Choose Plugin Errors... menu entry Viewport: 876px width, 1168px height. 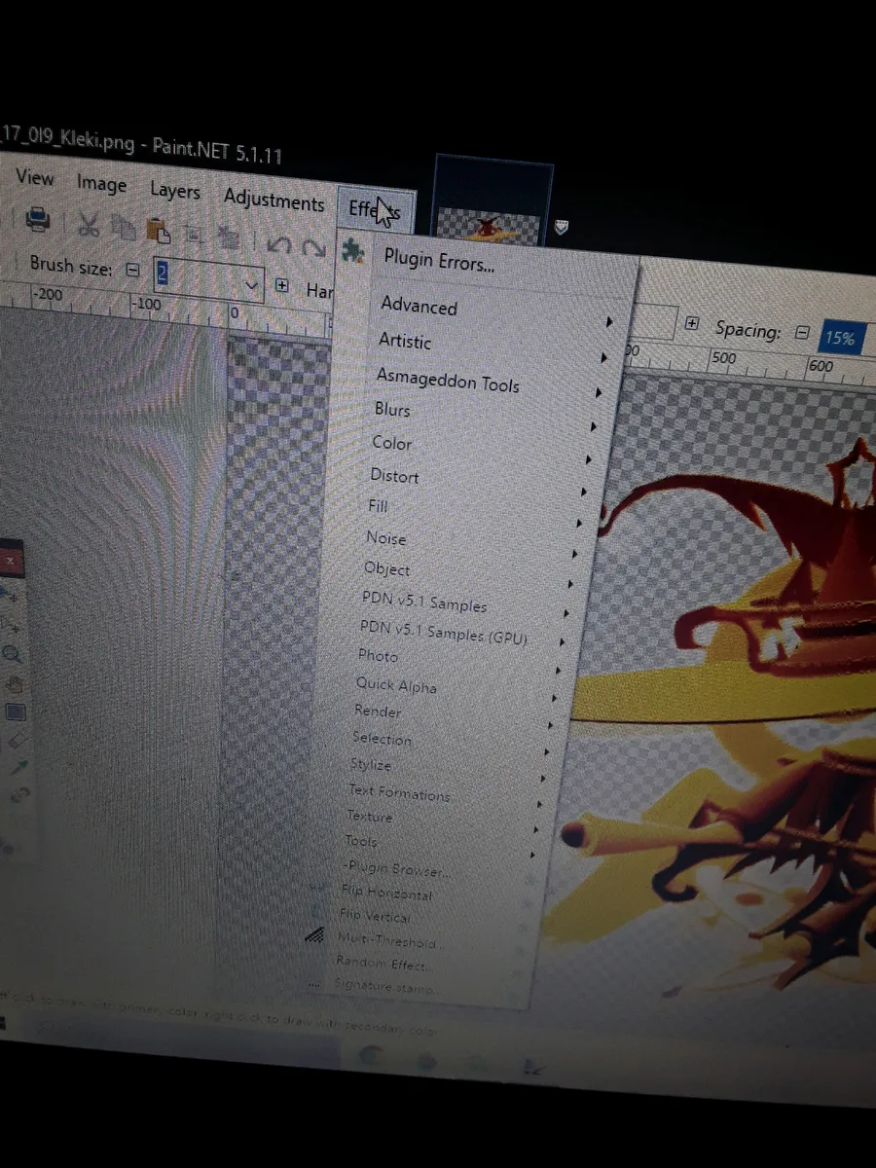point(438,262)
